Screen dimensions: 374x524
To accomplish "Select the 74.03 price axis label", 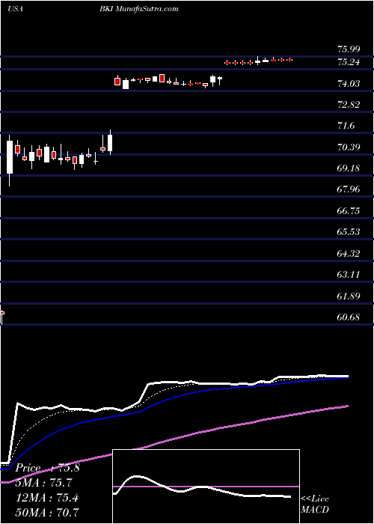I will coord(349,83).
